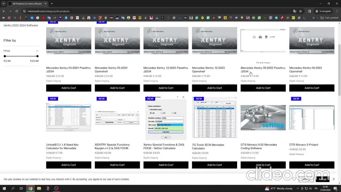
Task: Adjust the maximum price slider handle
Action: pyautogui.click(x=37, y=56)
